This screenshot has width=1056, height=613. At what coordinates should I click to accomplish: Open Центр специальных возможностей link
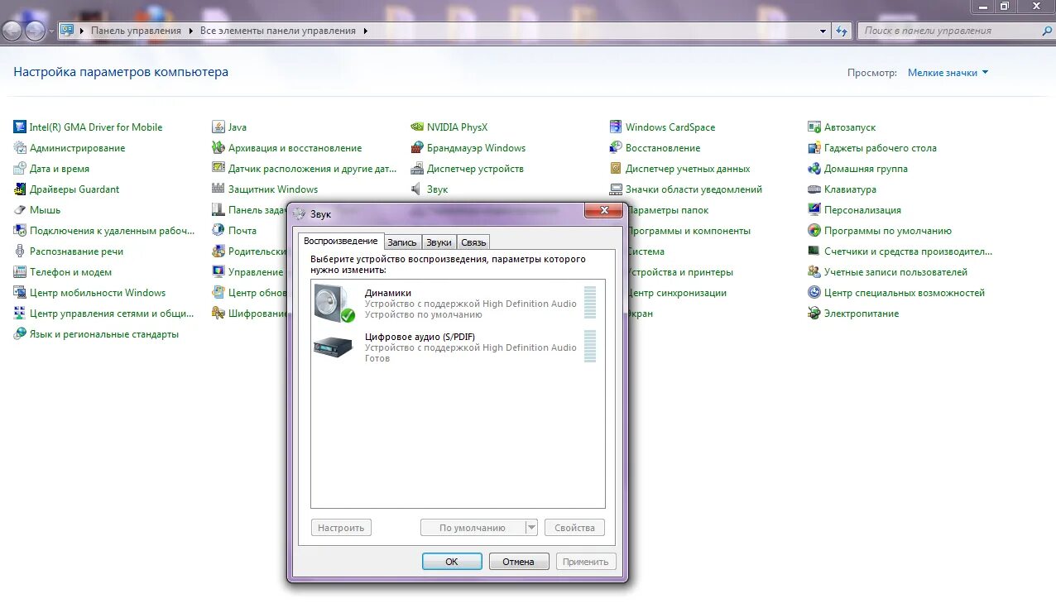905,293
